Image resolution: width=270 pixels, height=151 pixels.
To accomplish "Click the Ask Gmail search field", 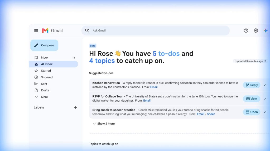I will pos(156,30).
